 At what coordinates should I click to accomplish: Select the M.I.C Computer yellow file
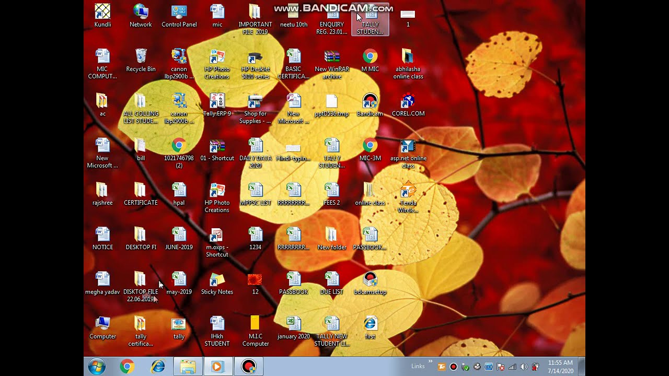pyautogui.click(x=255, y=331)
